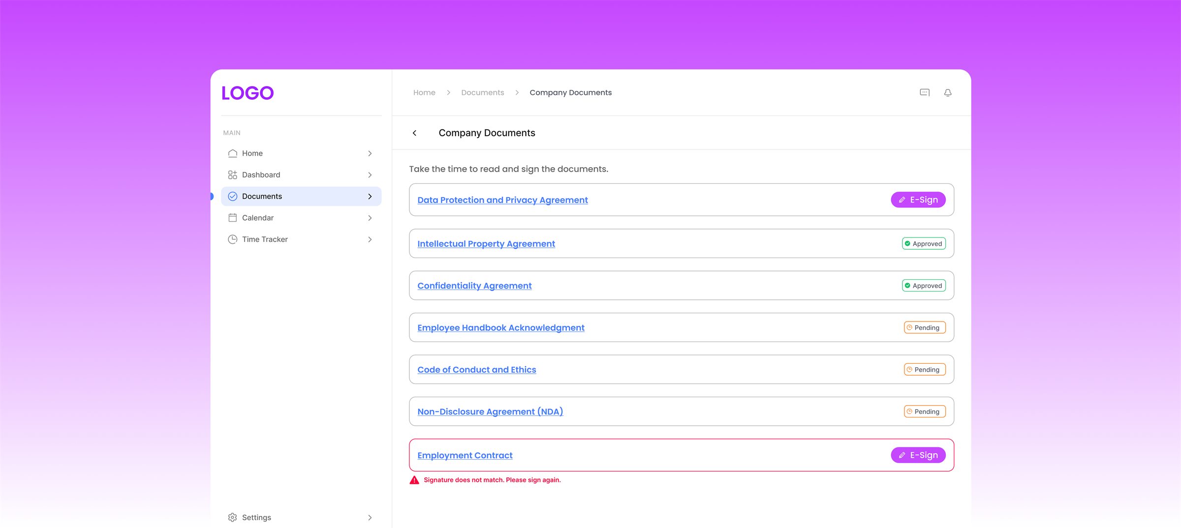Viewport: 1181px width, 528px height.
Task: Select Dashboard in the sidebar menu
Action: [301, 175]
